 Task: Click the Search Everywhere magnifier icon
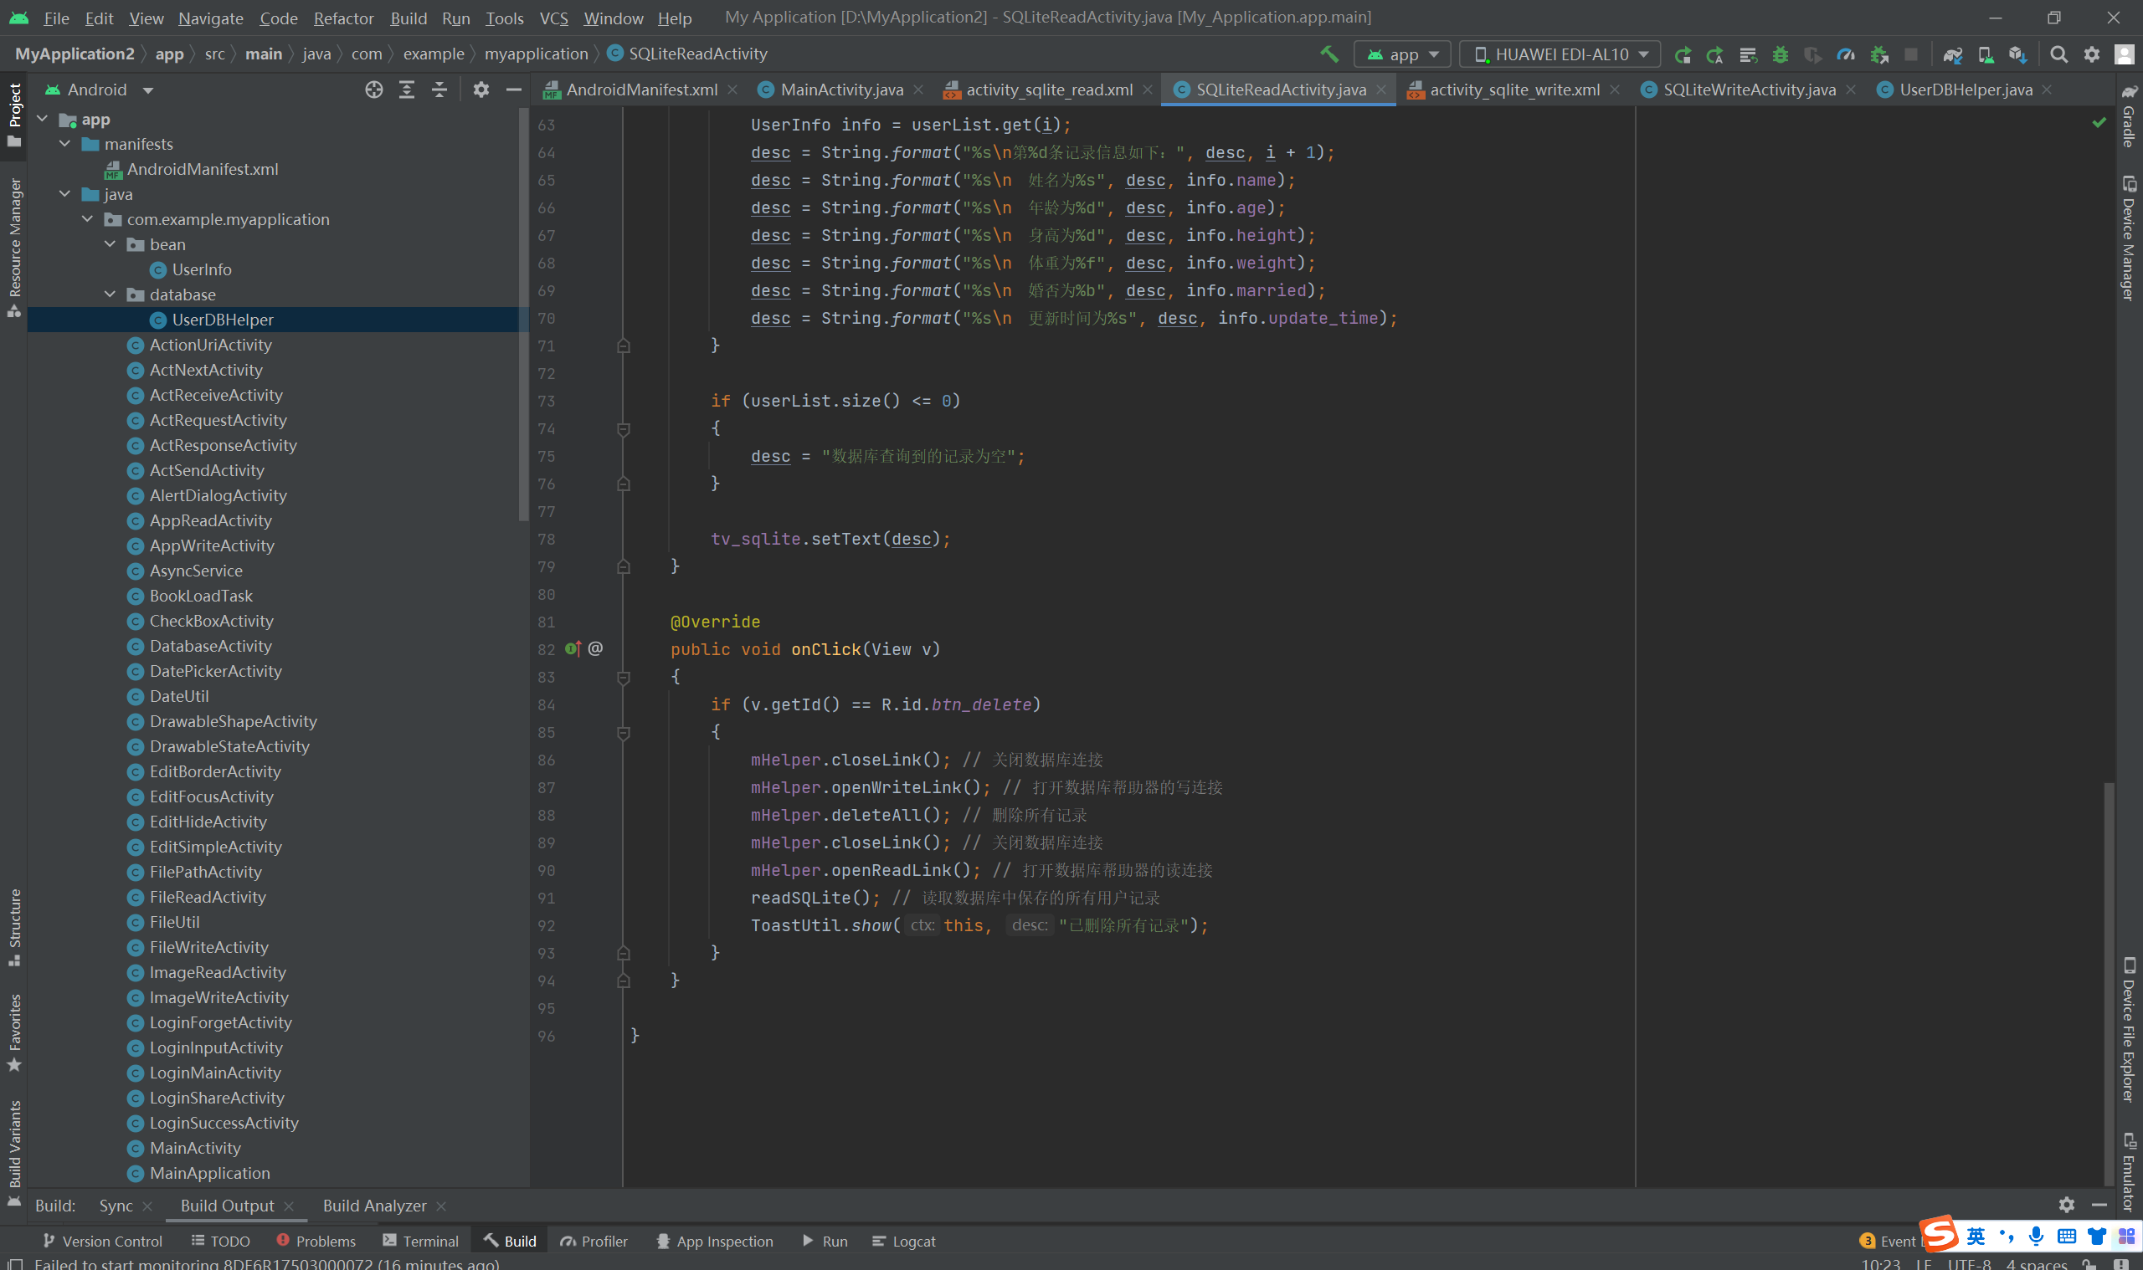tap(2058, 54)
